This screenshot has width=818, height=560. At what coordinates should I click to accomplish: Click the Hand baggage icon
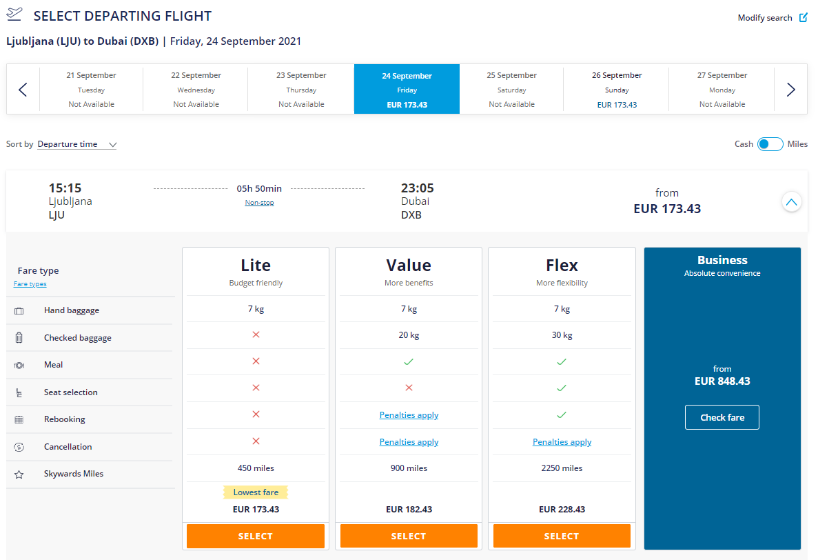19,311
